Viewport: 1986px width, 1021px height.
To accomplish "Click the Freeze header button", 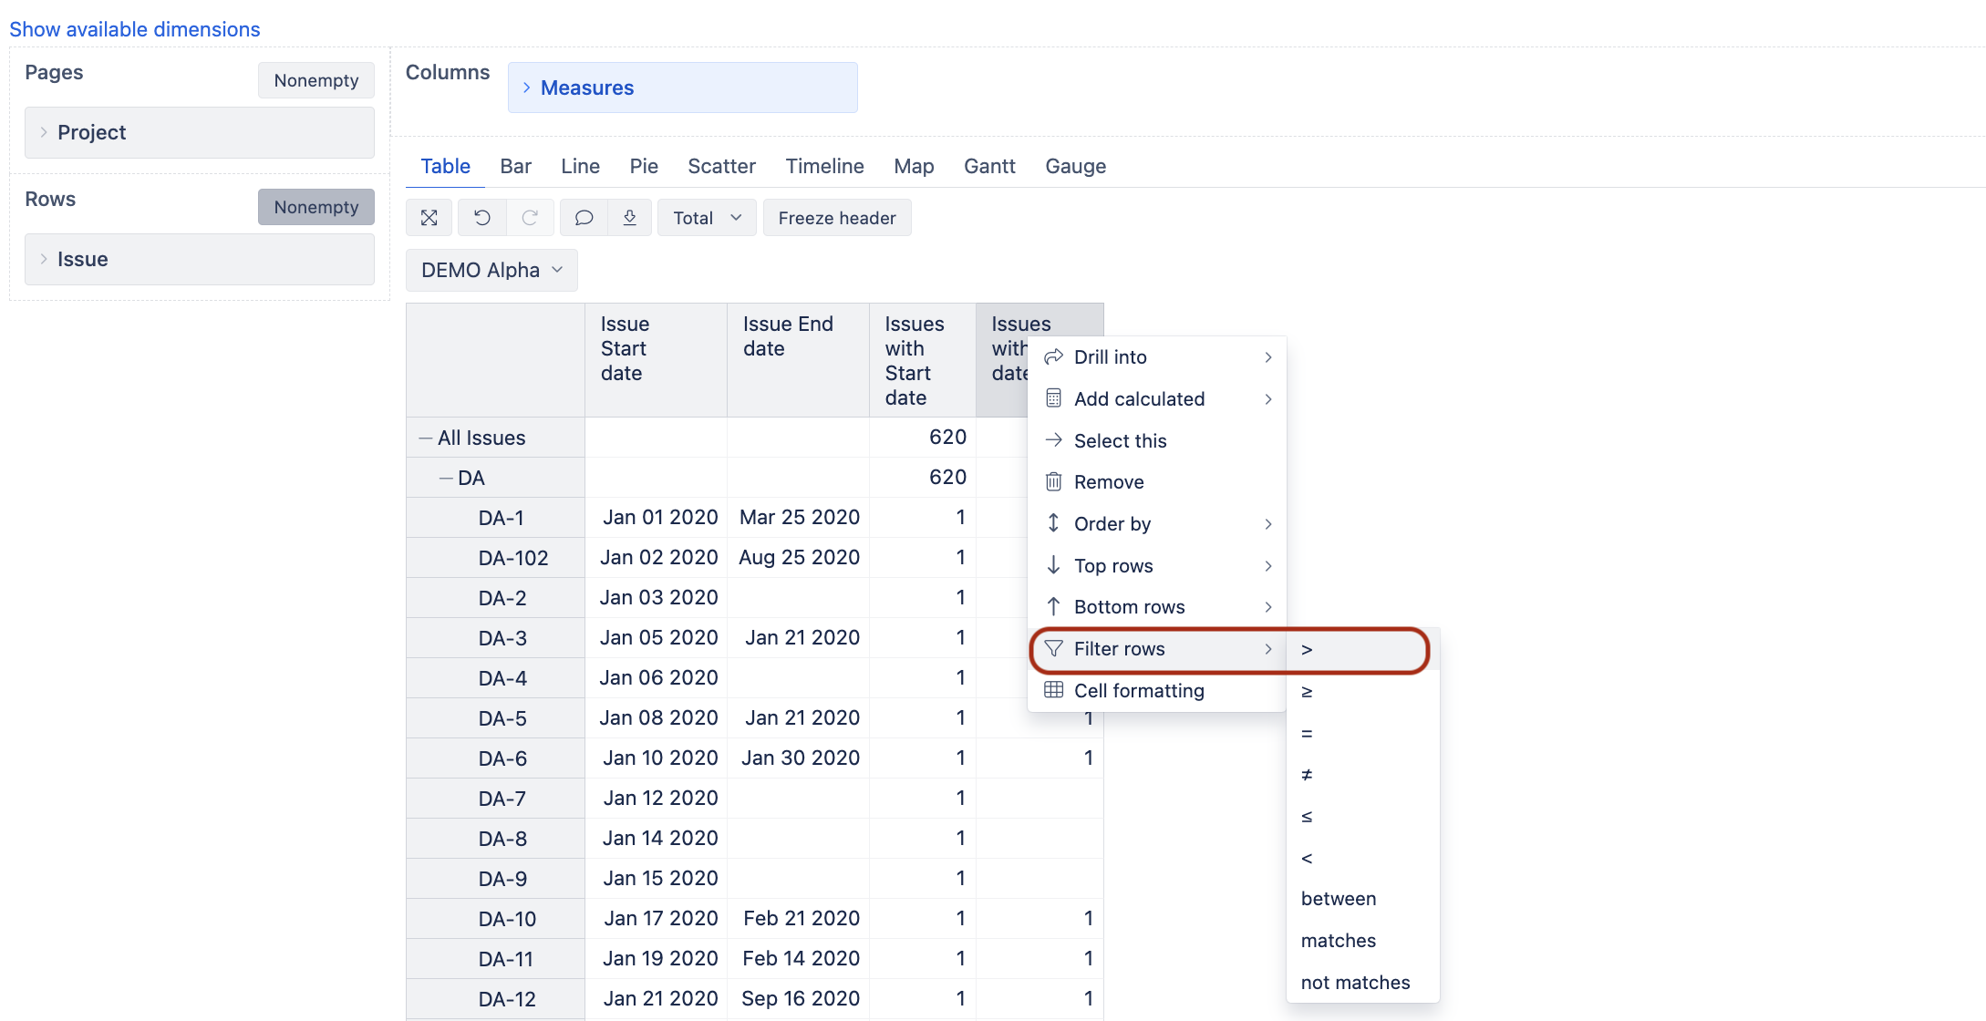I will (836, 218).
